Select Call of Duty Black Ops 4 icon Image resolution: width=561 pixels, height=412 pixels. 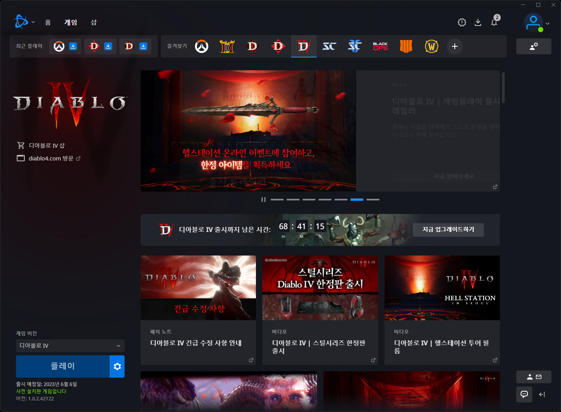(406, 46)
